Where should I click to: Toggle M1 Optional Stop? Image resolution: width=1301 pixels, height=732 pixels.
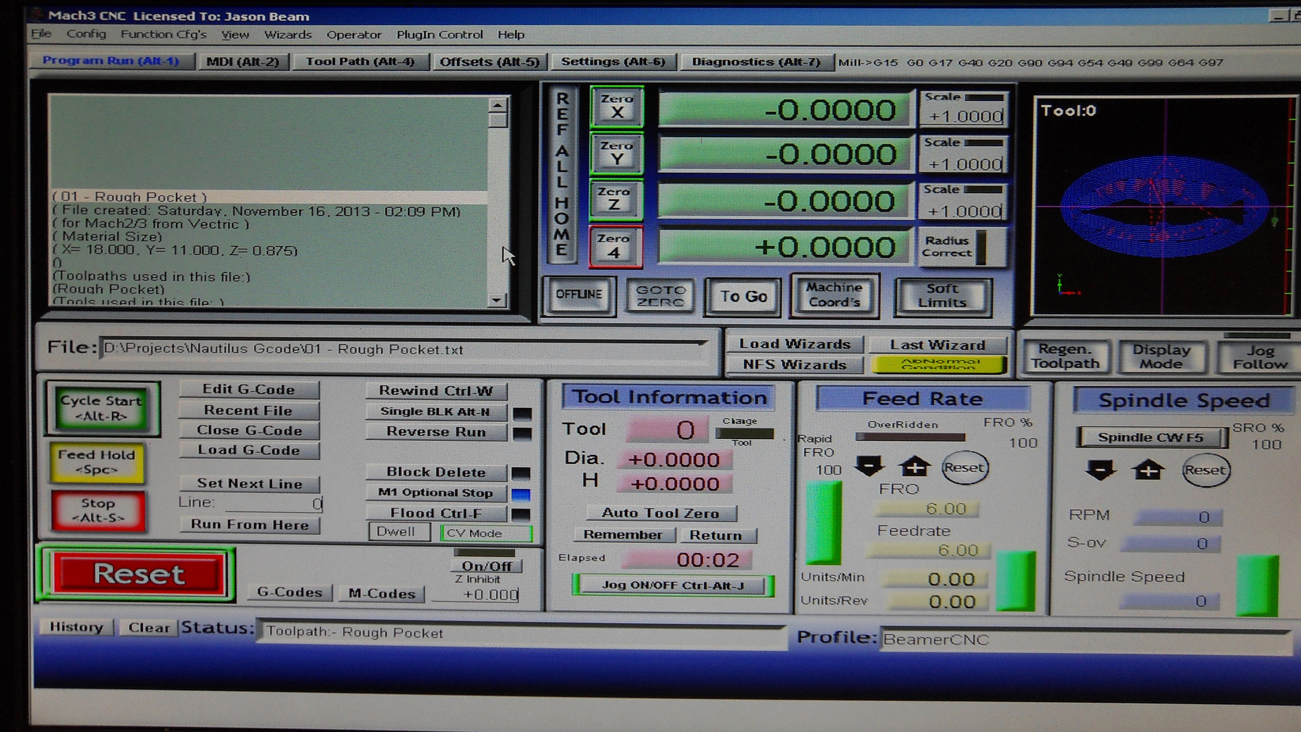435,492
